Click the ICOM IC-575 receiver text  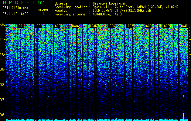point(122,11)
